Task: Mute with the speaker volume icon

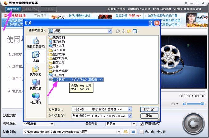Action: [x=184, y=104]
